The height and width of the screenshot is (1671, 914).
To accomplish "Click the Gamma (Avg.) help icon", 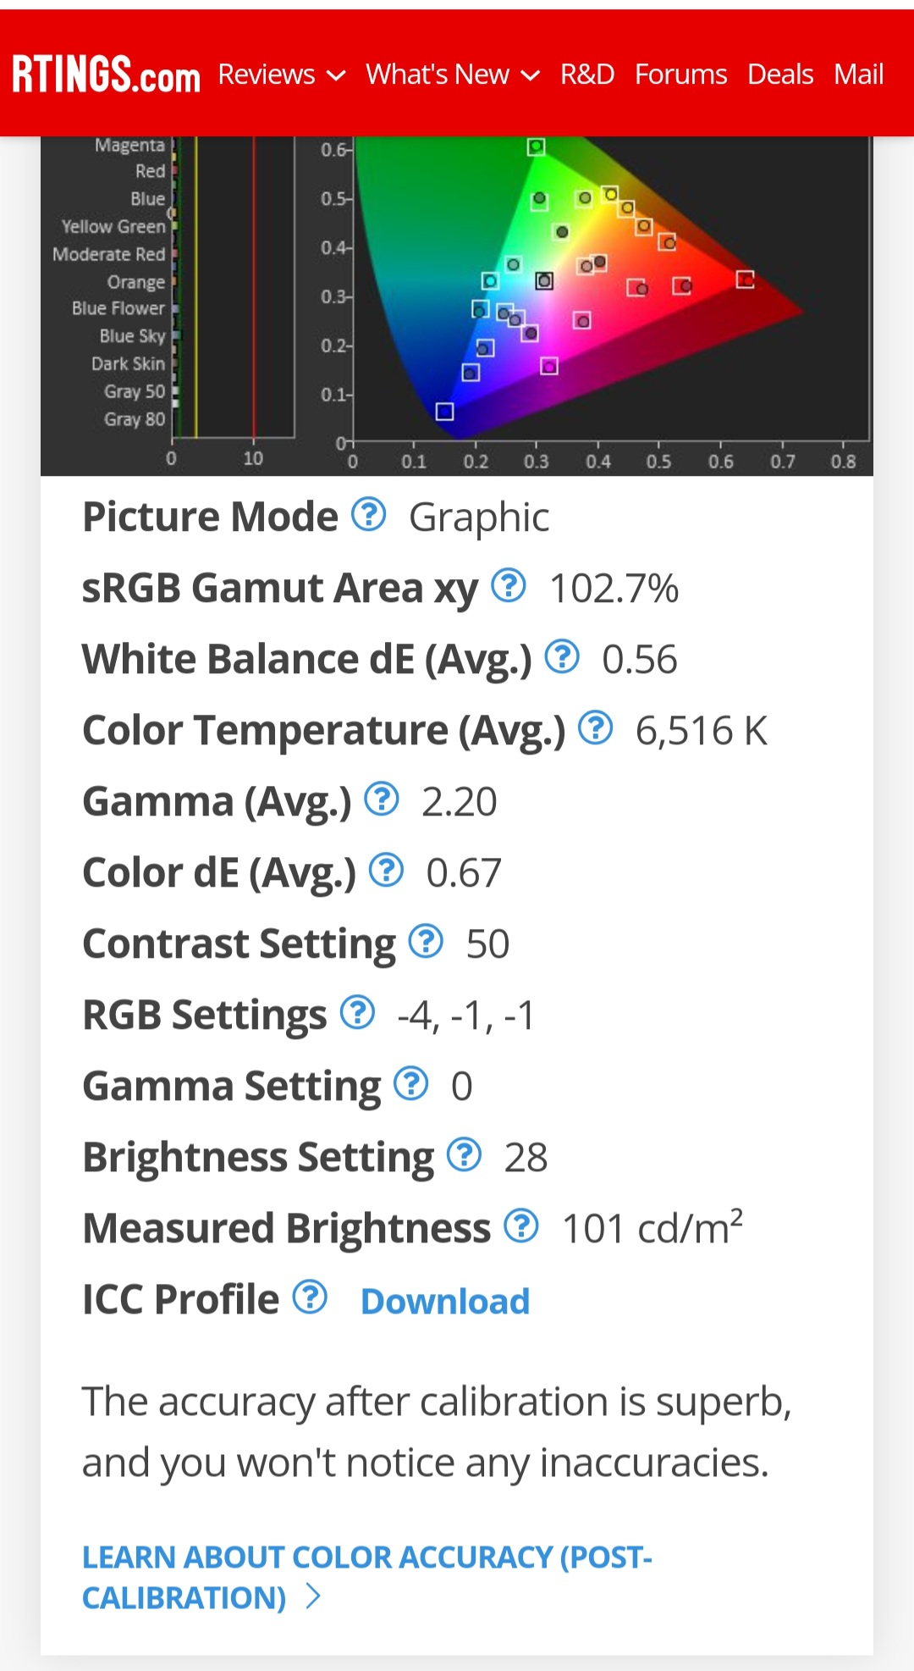I will click(382, 798).
